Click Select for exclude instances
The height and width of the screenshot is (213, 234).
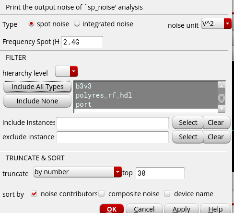(188, 137)
